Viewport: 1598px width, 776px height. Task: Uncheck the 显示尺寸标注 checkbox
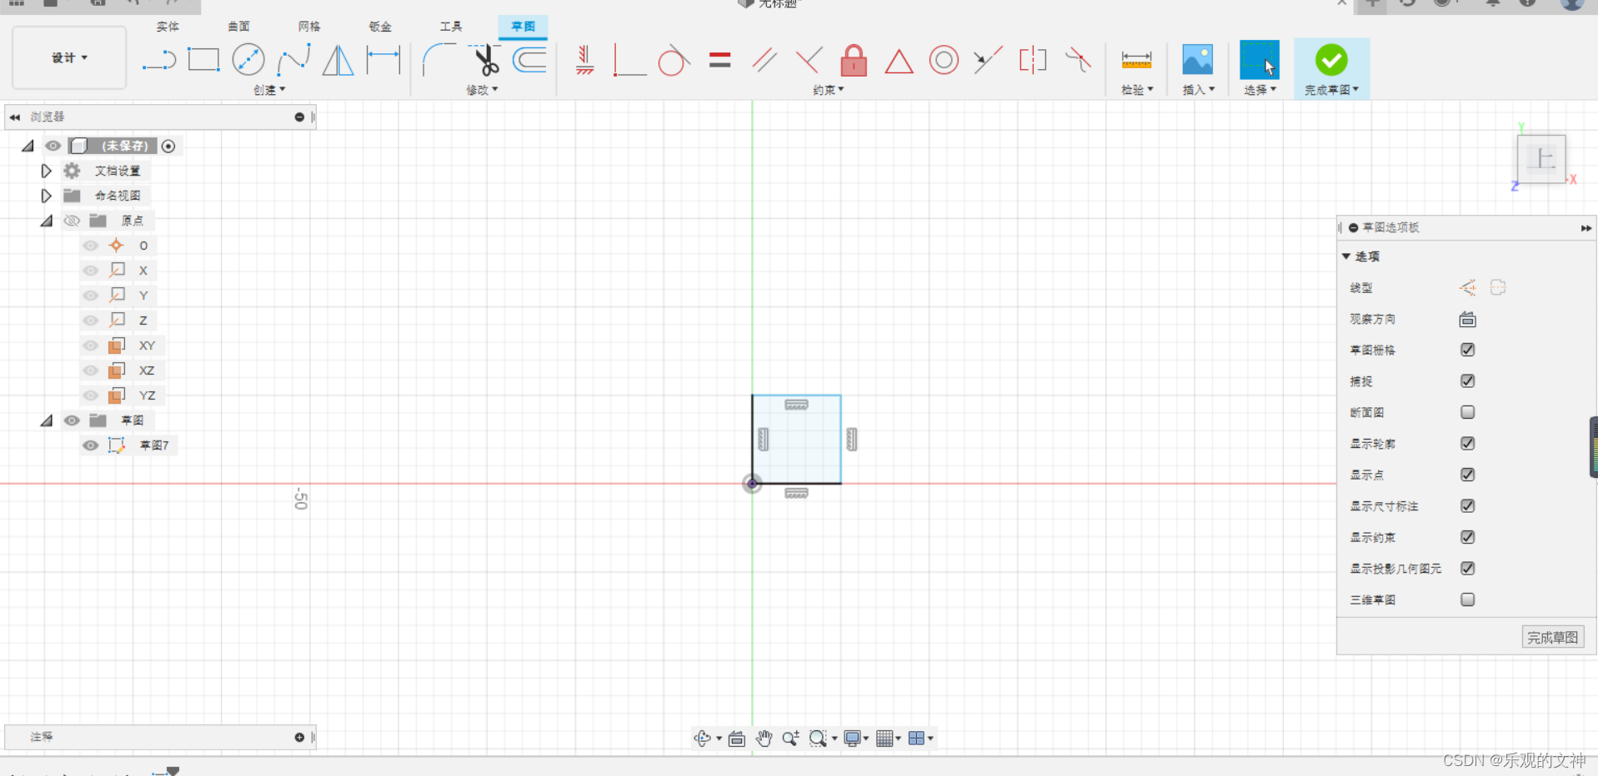1468,505
